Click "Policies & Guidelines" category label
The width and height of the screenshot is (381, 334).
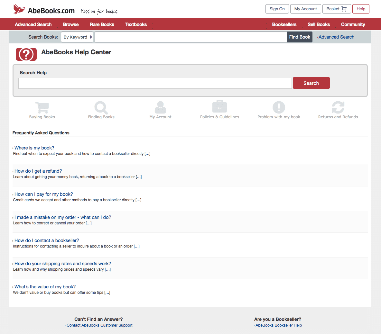pyautogui.click(x=220, y=117)
